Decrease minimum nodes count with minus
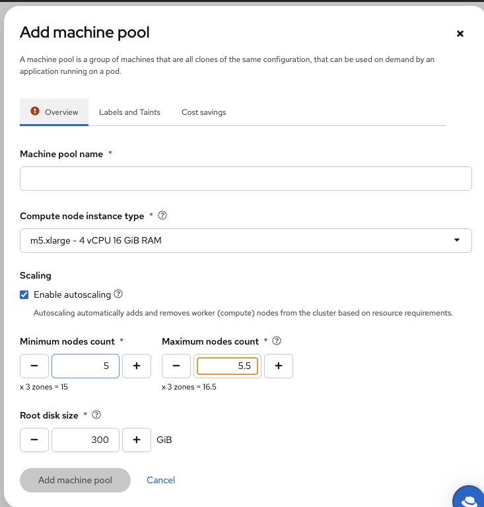This screenshot has width=484, height=507. point(34,366)
